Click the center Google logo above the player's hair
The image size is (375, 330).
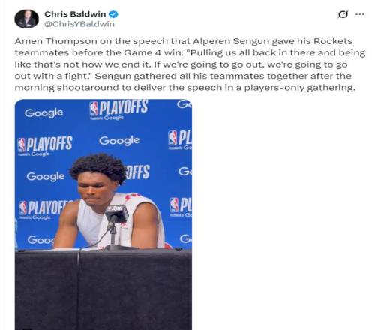pos(119,141)
